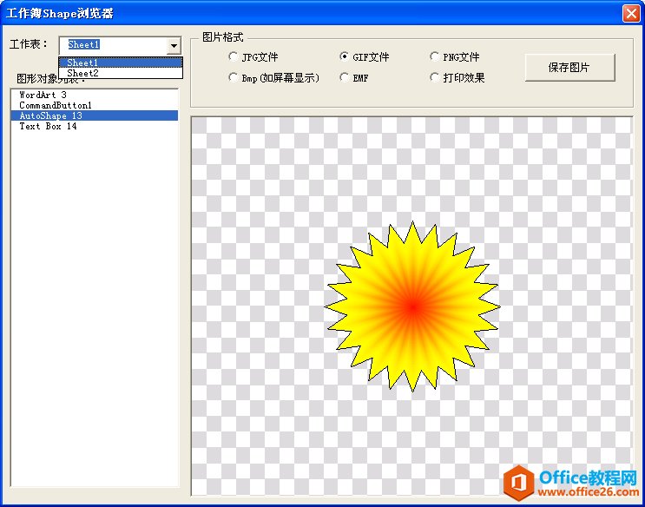This screenshot has width=645, height=507.
Task: Select AutoShape 13 in the shape list
Action: 95,115
